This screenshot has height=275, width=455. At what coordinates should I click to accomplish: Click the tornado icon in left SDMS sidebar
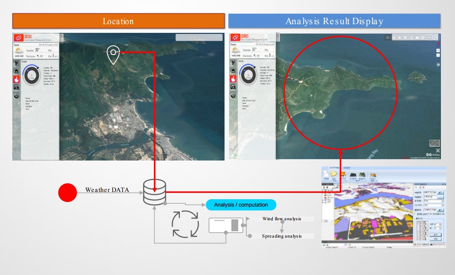click(16, 63)
